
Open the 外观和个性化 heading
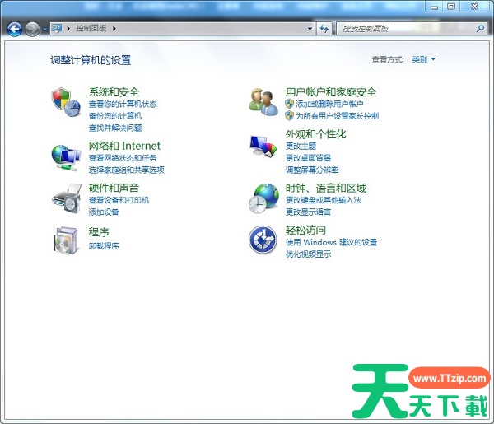(x=315, y=134)
